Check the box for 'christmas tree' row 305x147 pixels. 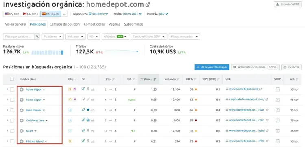pyautogui.click(x=12, y=120)
